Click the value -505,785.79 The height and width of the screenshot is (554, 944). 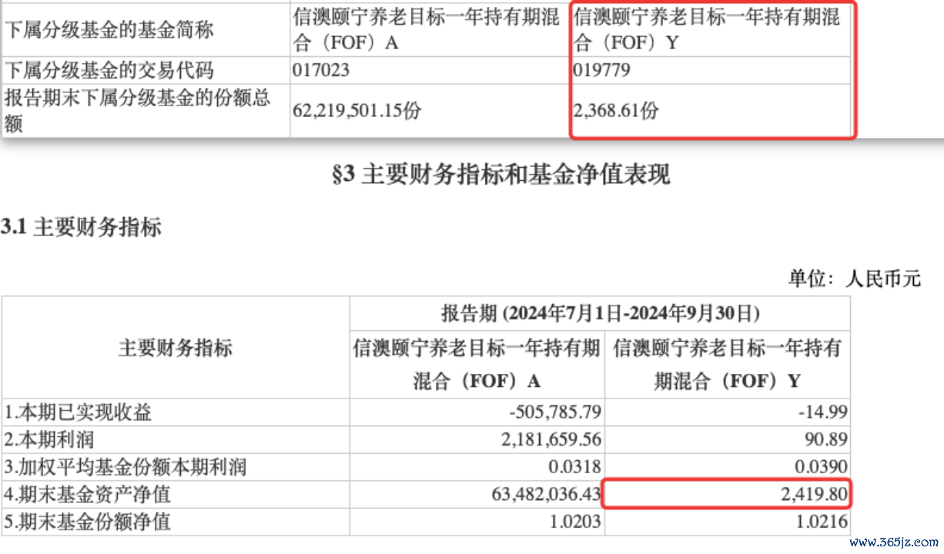[x=554, y=412]
